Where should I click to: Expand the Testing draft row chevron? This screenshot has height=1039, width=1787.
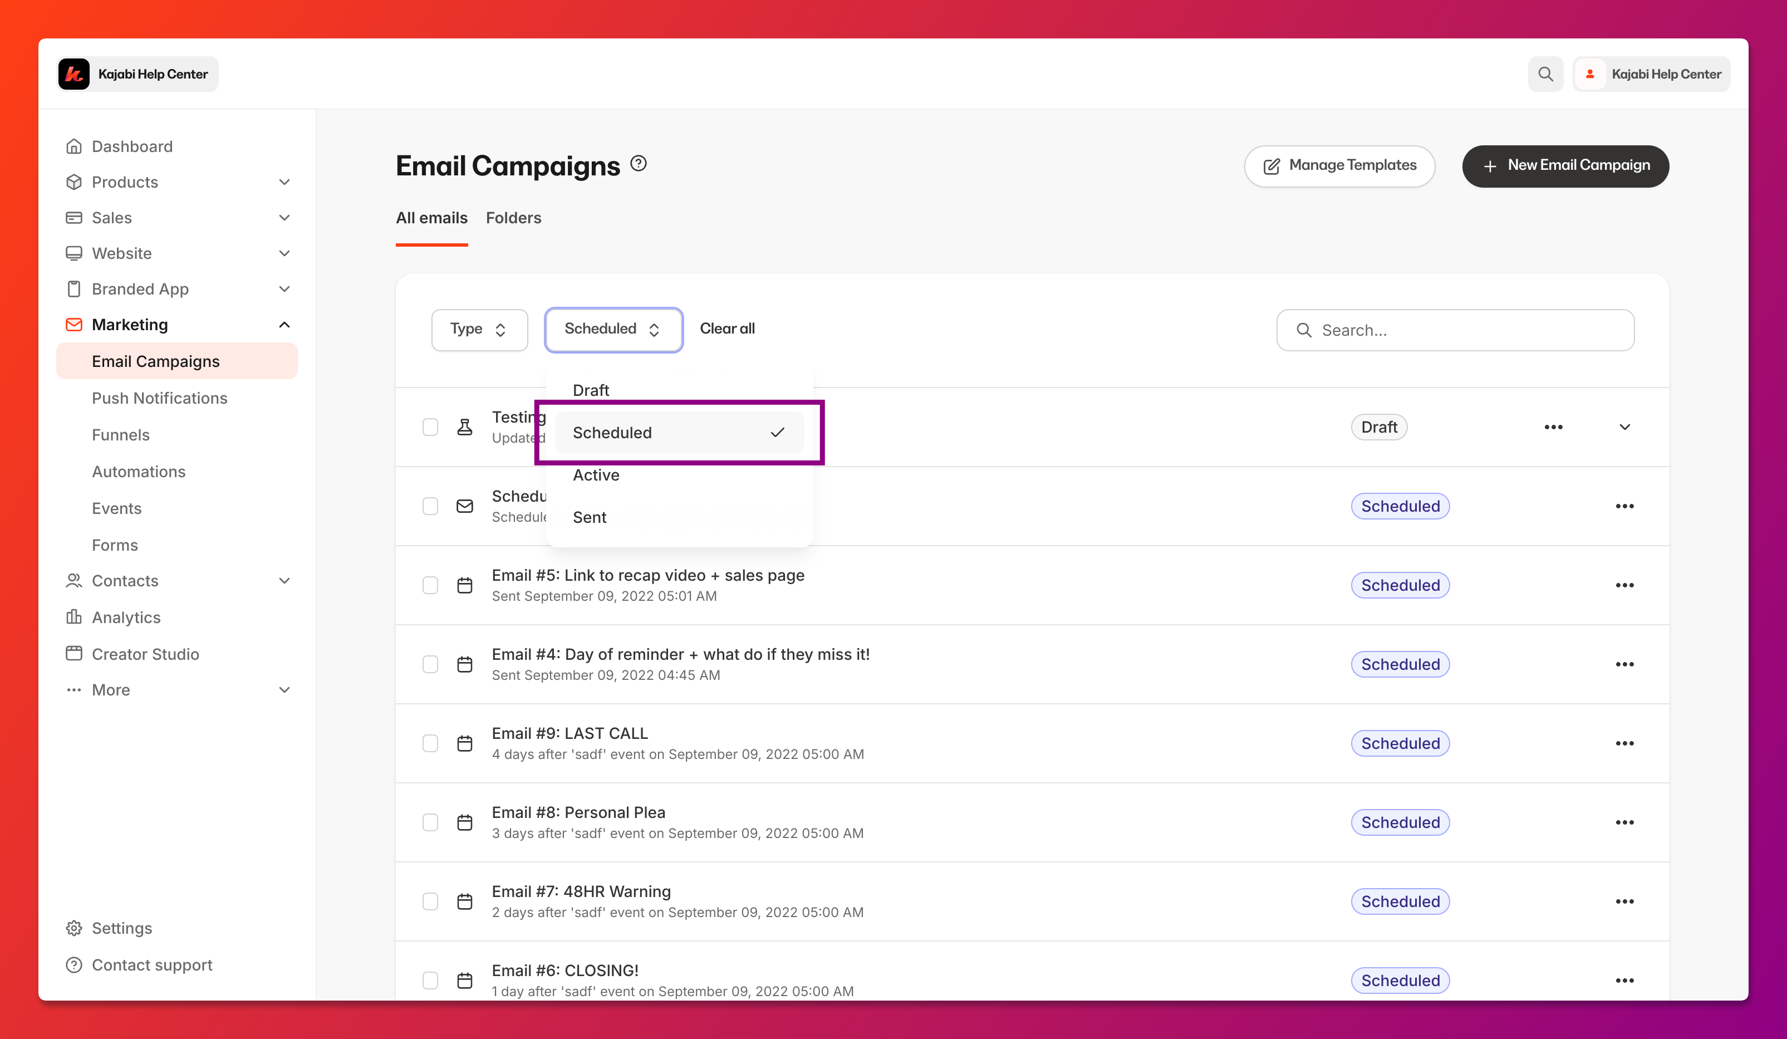tap(1624, 427)
